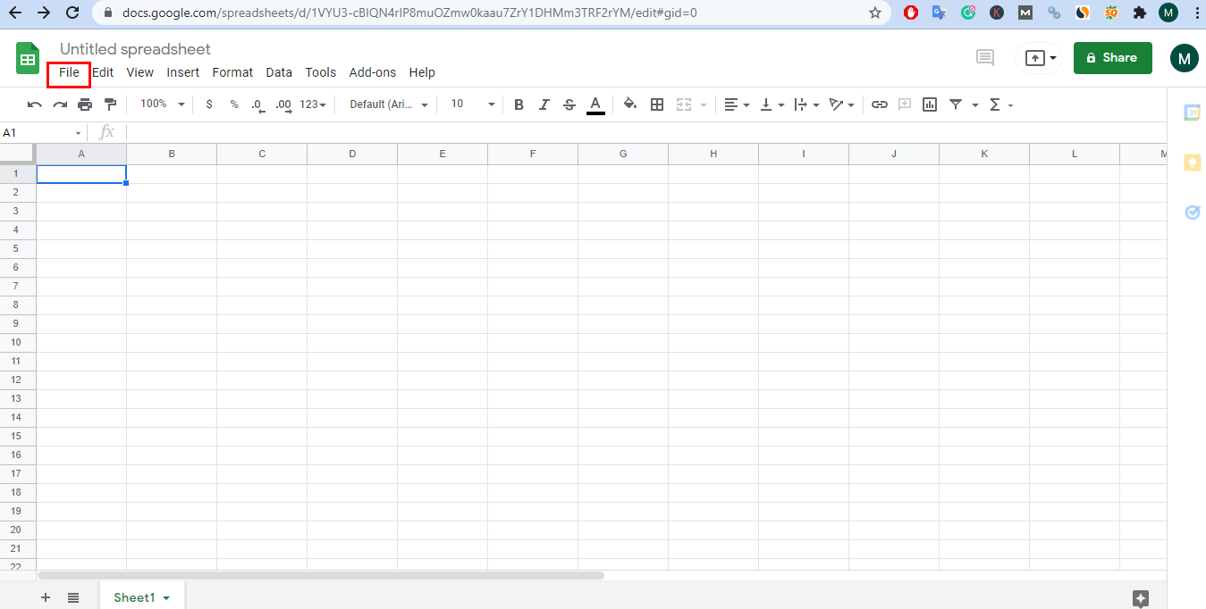The height and width of the screenshot is (609, 1206).
Task: Format selection as currency
Action: [209, 104]
